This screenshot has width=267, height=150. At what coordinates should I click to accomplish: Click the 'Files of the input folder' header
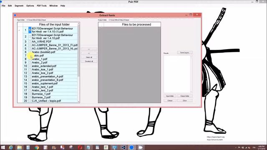click(54, 25)
